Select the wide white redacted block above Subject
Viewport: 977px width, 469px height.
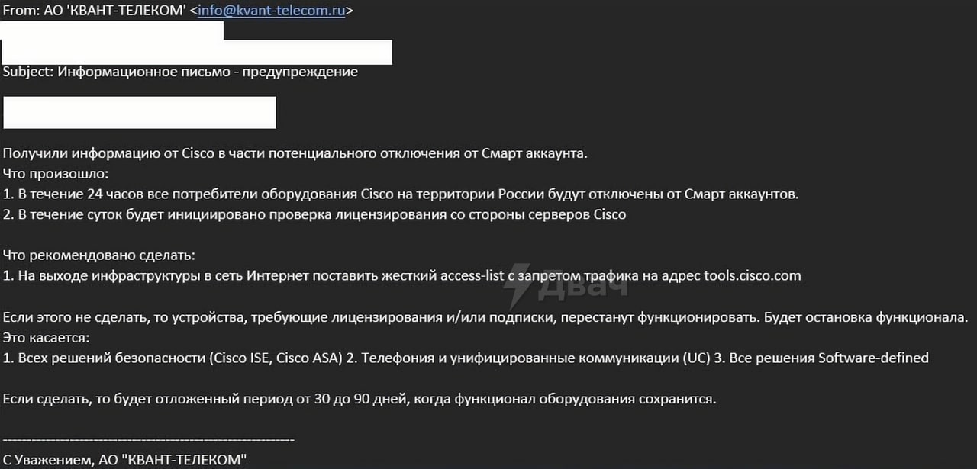(x=197, y=52)
